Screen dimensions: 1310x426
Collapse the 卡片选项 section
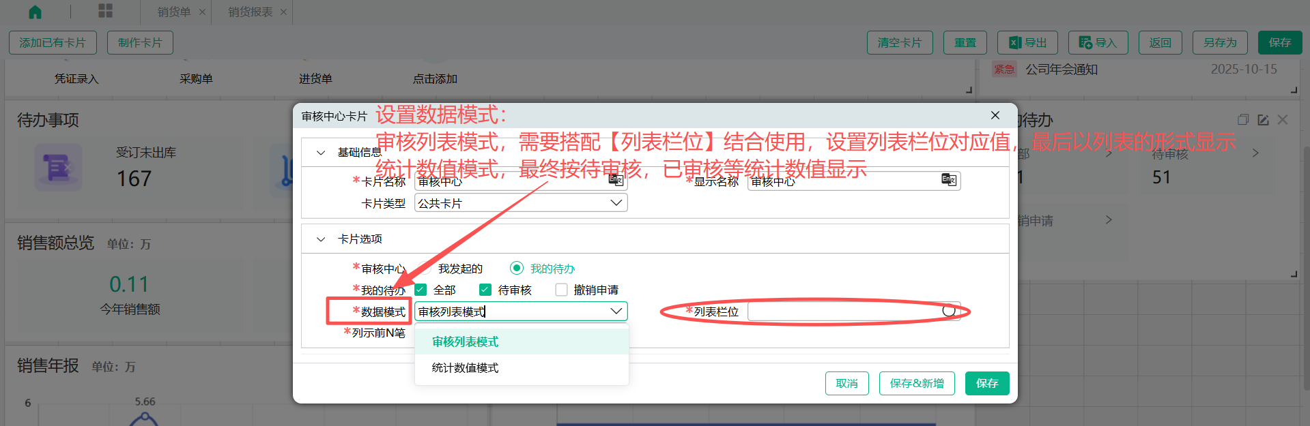321,239
